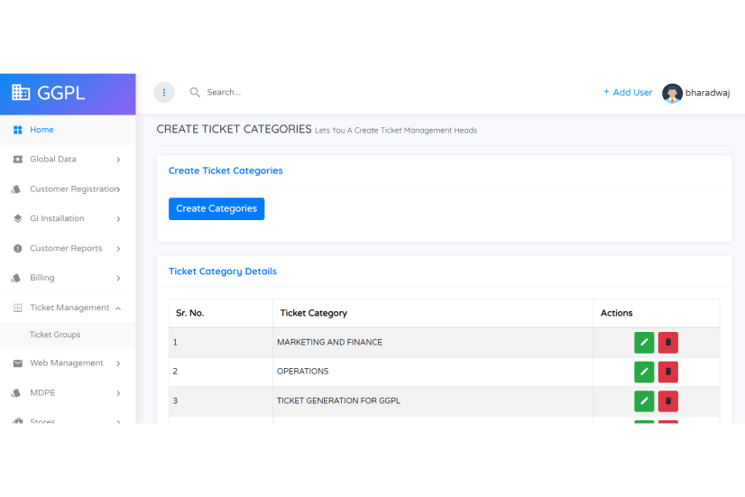Click the Create Categories button

(x=216, y=208)
